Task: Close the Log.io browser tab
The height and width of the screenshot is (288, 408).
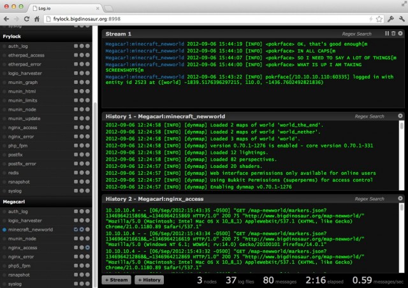Action: pos(98,8)
